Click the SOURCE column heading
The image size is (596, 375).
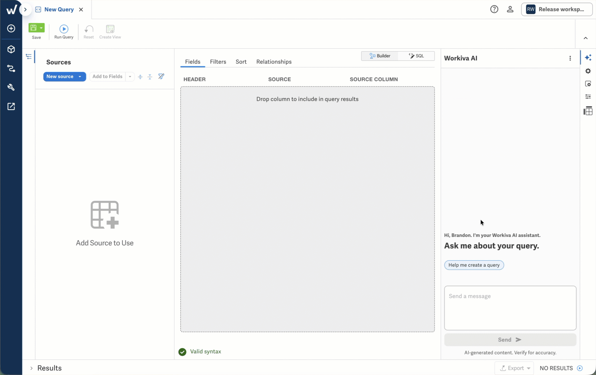279,79
